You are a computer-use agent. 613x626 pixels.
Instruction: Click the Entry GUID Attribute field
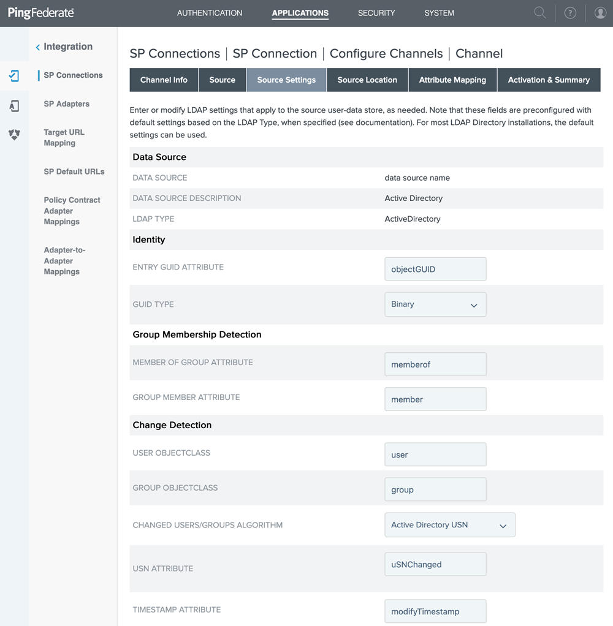(435, 269)
